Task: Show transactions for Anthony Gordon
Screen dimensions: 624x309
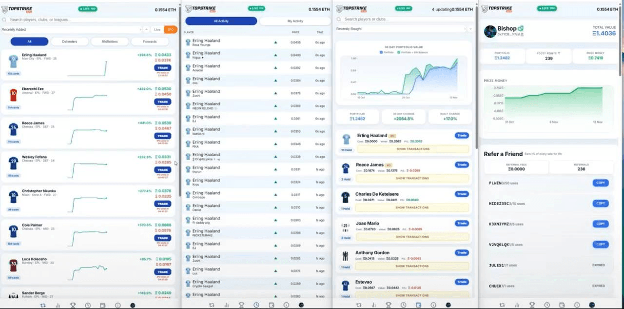Action: click(412, 266)
